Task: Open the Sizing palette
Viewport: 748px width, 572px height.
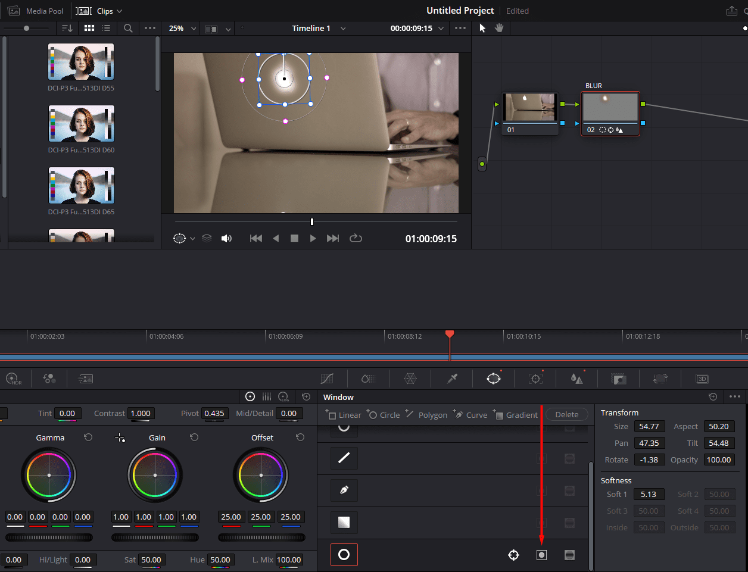Action: [660, 379]
